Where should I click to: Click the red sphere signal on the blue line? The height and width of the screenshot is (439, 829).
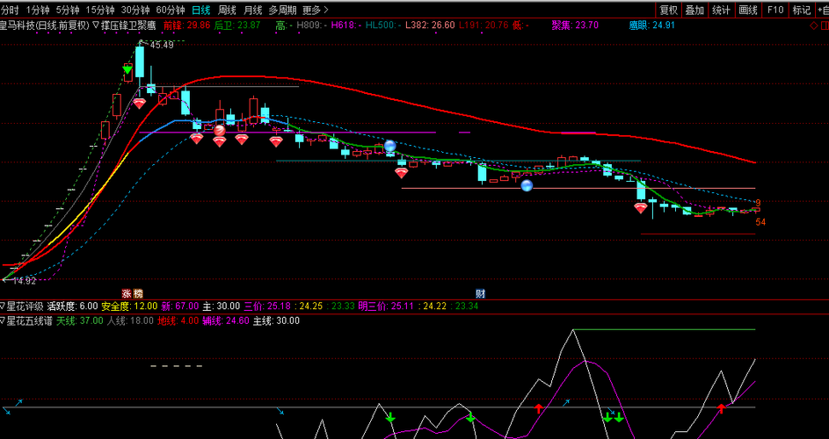tap(220, 130)
